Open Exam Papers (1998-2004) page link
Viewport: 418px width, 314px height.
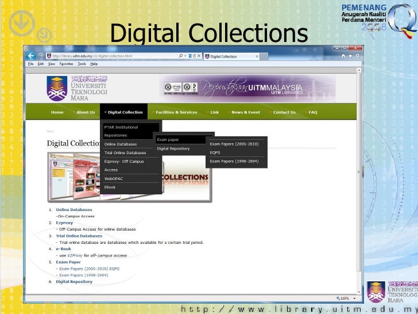coord(84,275)
